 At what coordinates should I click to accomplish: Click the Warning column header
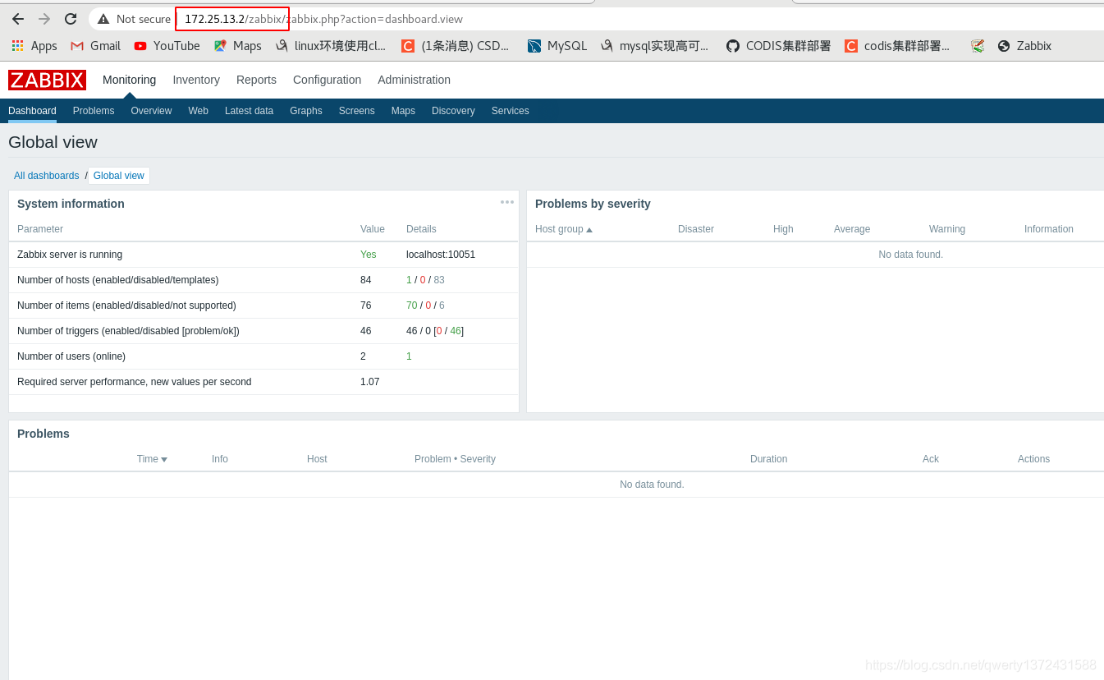click(947, 229)
